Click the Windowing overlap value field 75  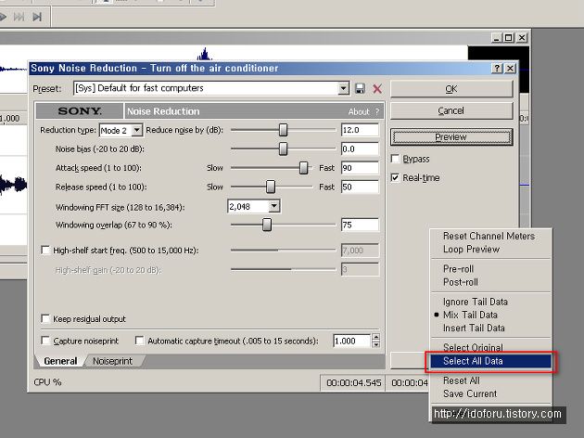tap(360, 225)
